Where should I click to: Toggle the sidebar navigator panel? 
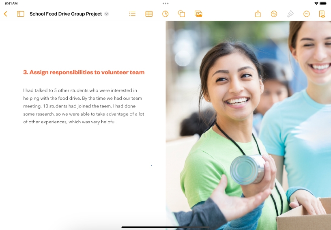tap(20, 14)
